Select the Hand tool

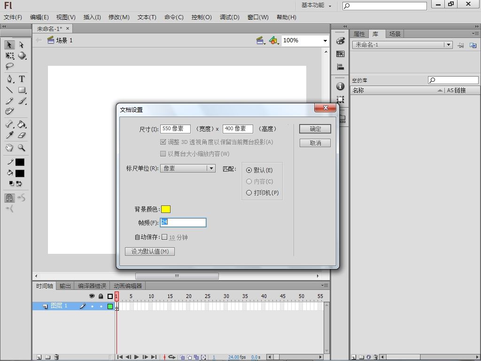click(x=9, y=148)
